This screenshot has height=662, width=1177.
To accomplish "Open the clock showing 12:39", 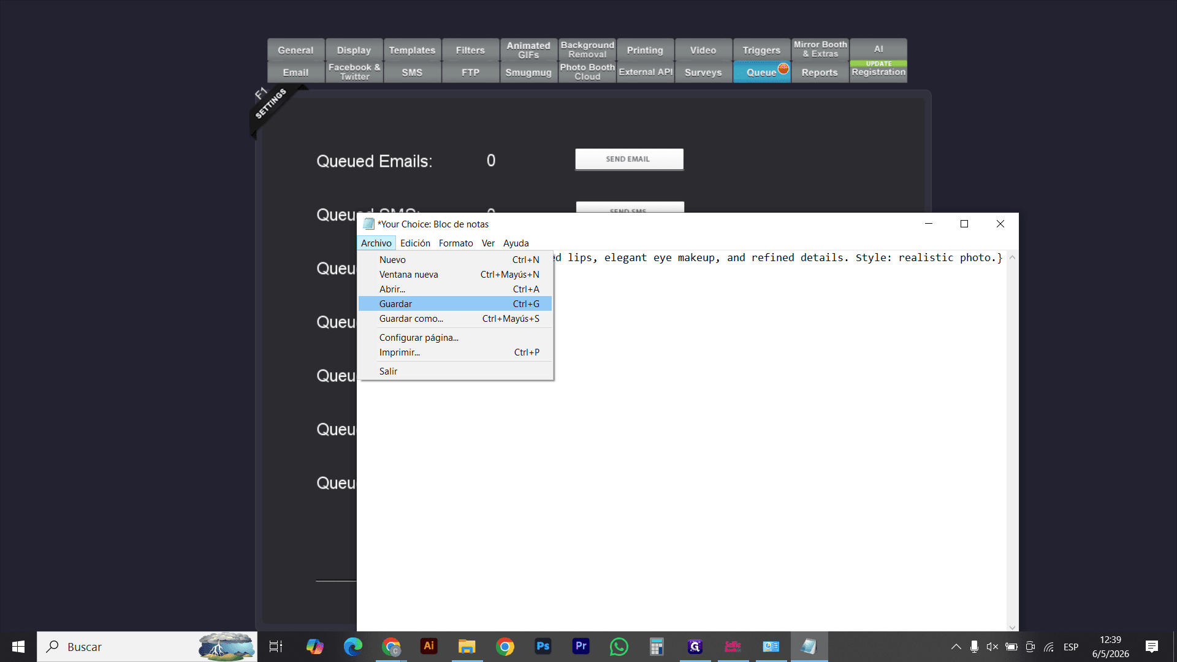I will pyautogui.click(x=1110, y=647).
